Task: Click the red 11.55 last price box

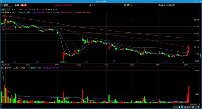Action: (x=23, y=5)
